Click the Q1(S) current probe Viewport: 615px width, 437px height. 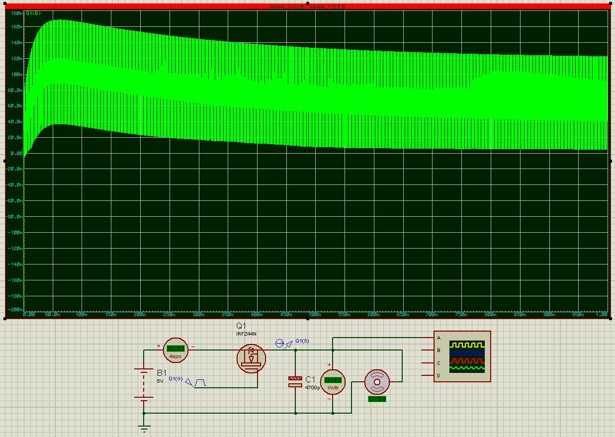[x=280, y=344]
